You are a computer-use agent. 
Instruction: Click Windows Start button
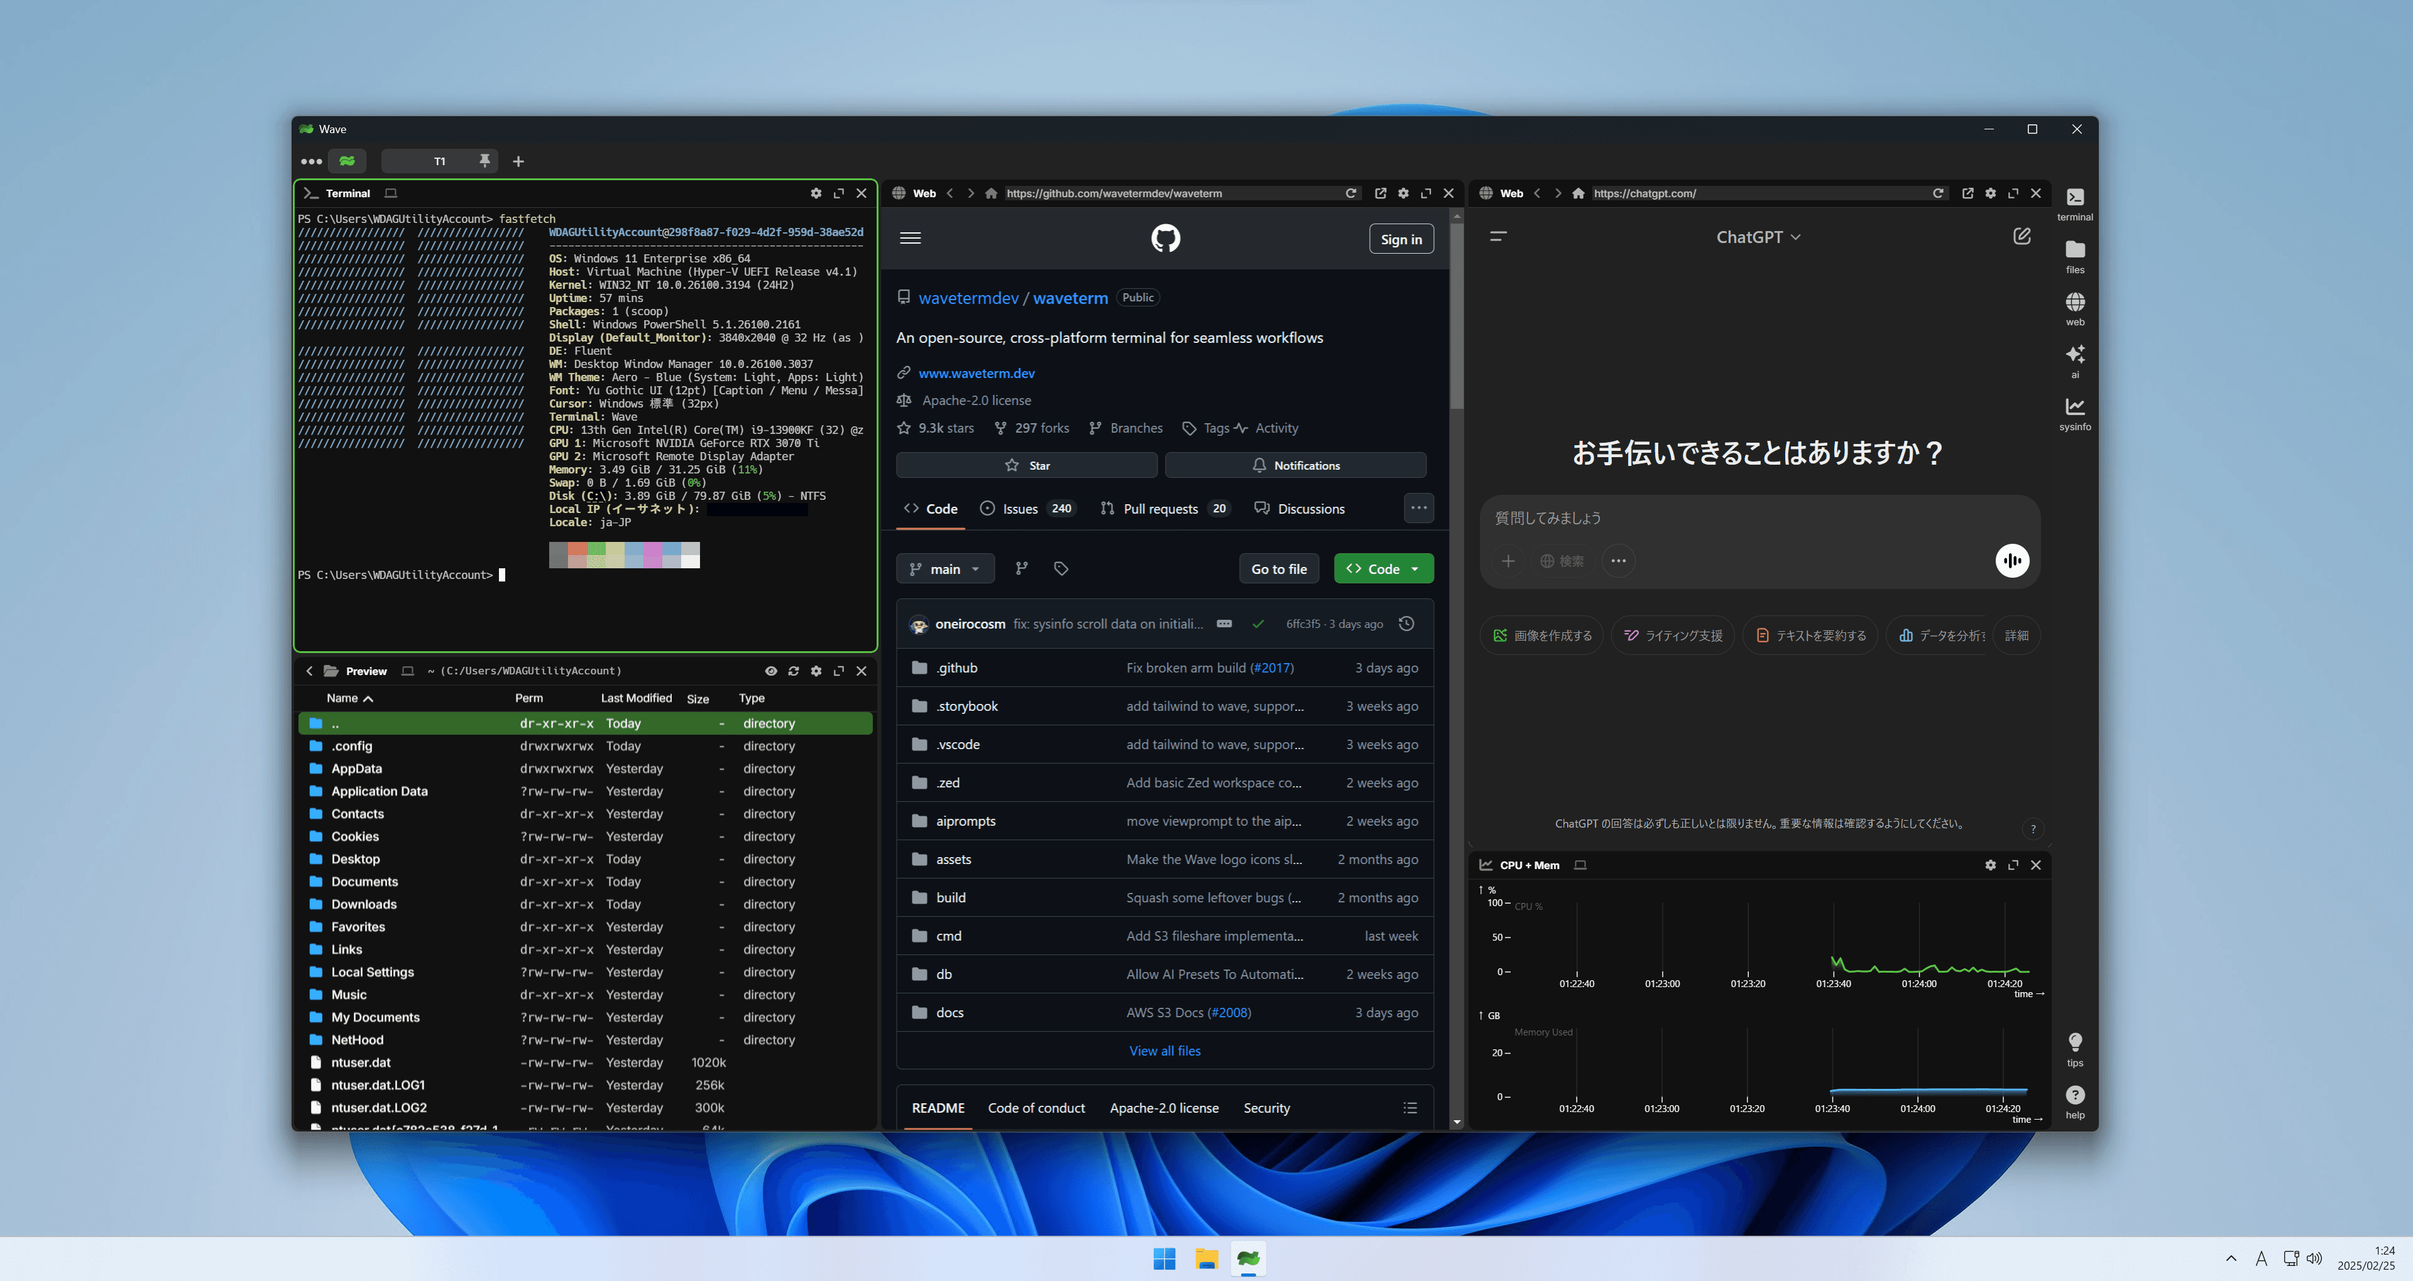point(1163,1258)
